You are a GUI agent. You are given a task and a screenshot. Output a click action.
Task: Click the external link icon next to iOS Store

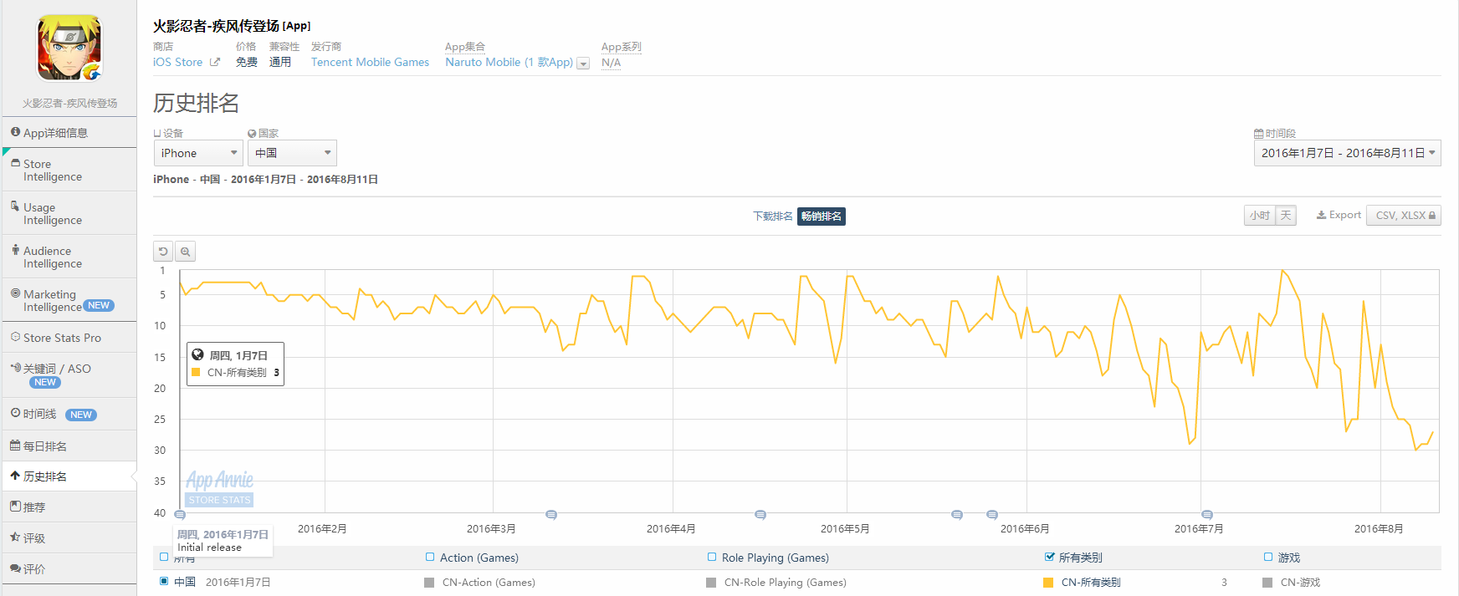point(215,62)
